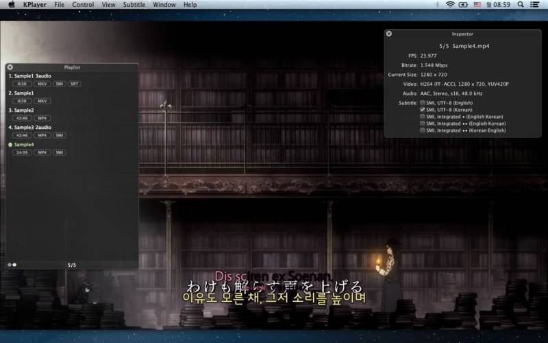Click the 42:46 badge under Sample2

(x=22, y=118)
